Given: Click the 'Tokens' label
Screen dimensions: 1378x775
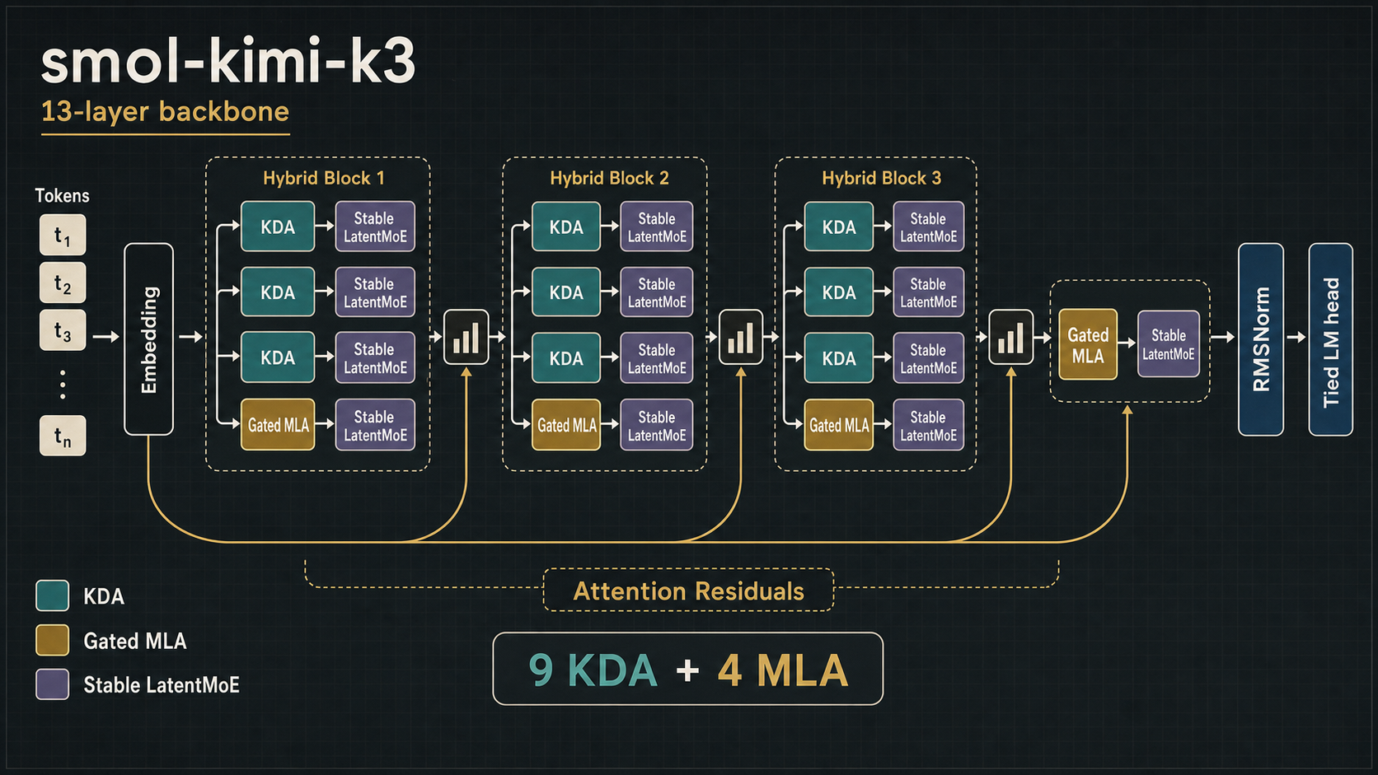Looking at the screenshot, I should click(x=62, y=196).
